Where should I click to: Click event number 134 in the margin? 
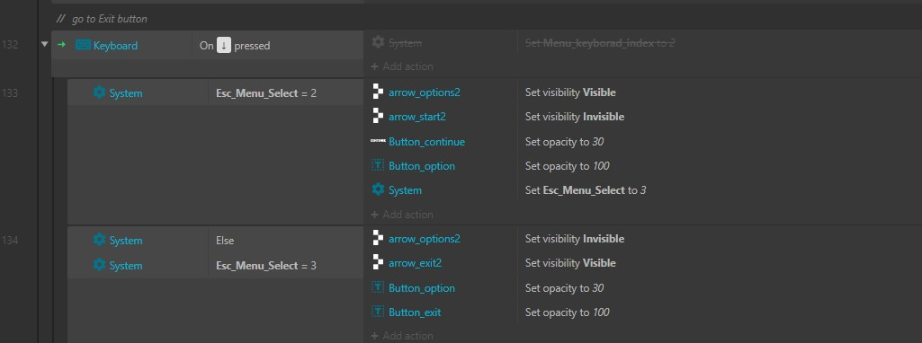click(x=10, y=240)
